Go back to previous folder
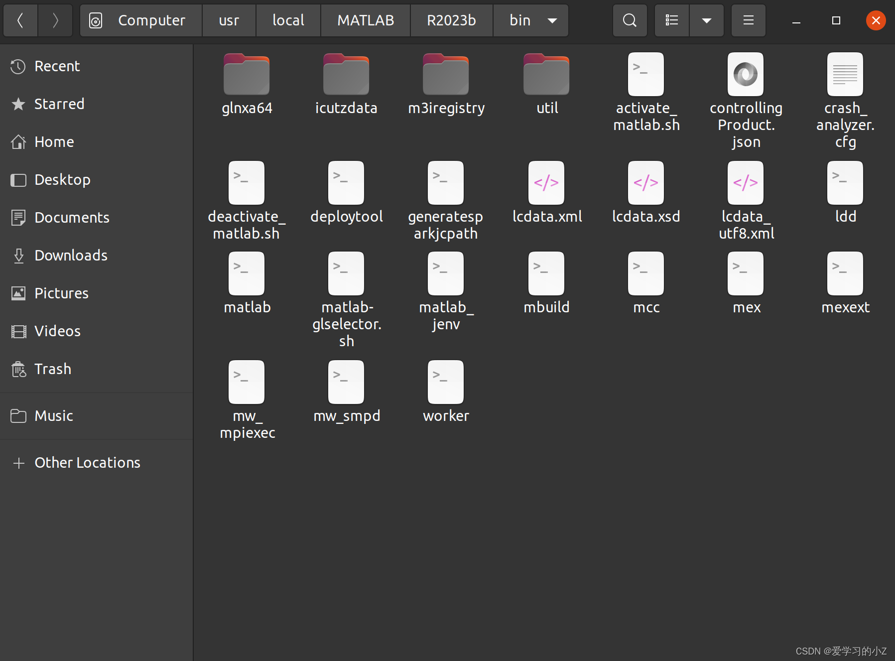Screen dimensions: 895x661 [20, 20]
